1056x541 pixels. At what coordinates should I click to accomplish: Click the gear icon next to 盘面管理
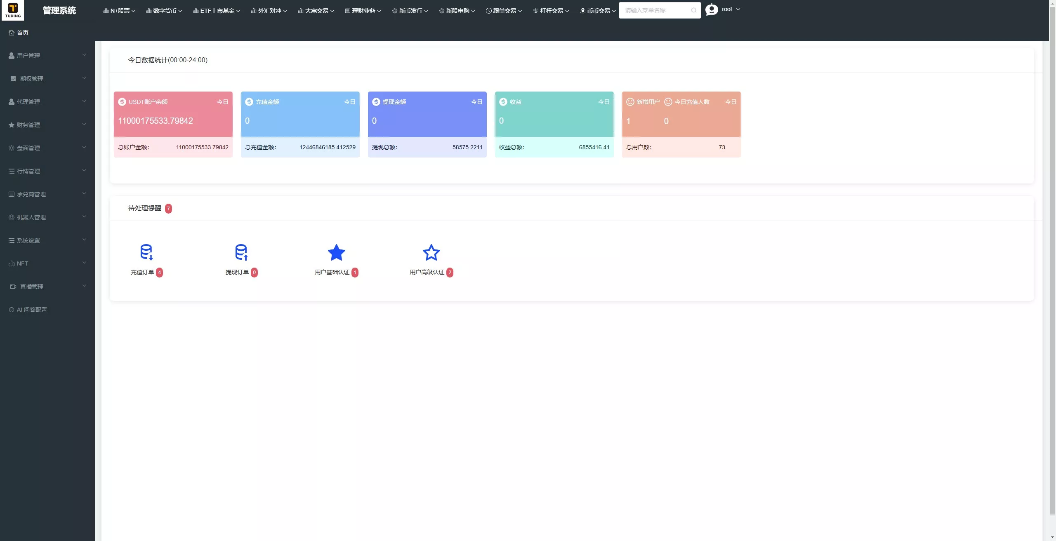(x=12, y=148)
